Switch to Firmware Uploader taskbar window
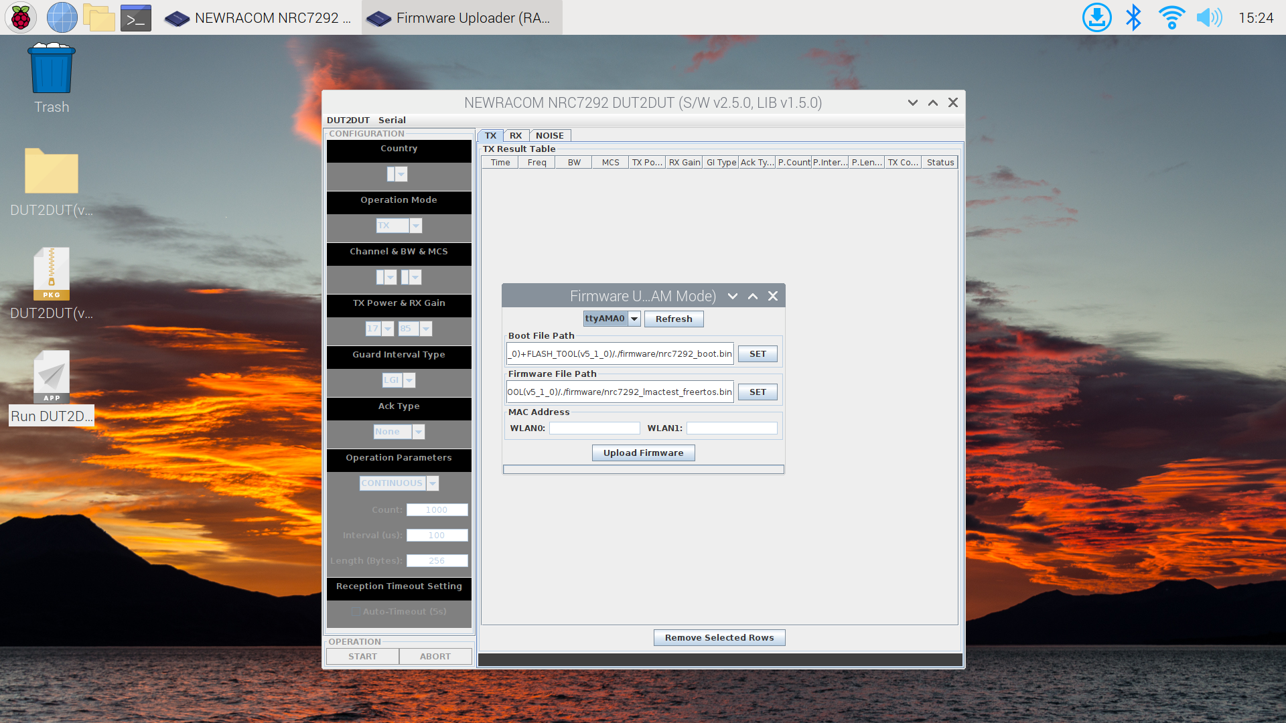Image resolution: width=1286 pixels, height=723 pixels. pos(461,18)
